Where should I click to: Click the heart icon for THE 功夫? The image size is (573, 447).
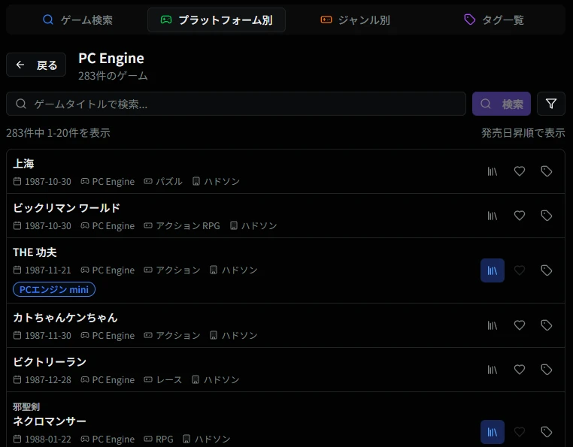point(520,270)
